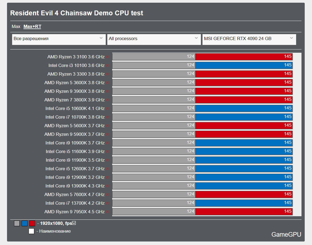The width and height of the screenshot is (312, 245).
Task: Remove AMD Ryzen 3 3100 row with red X
Action: coord(107,57)
